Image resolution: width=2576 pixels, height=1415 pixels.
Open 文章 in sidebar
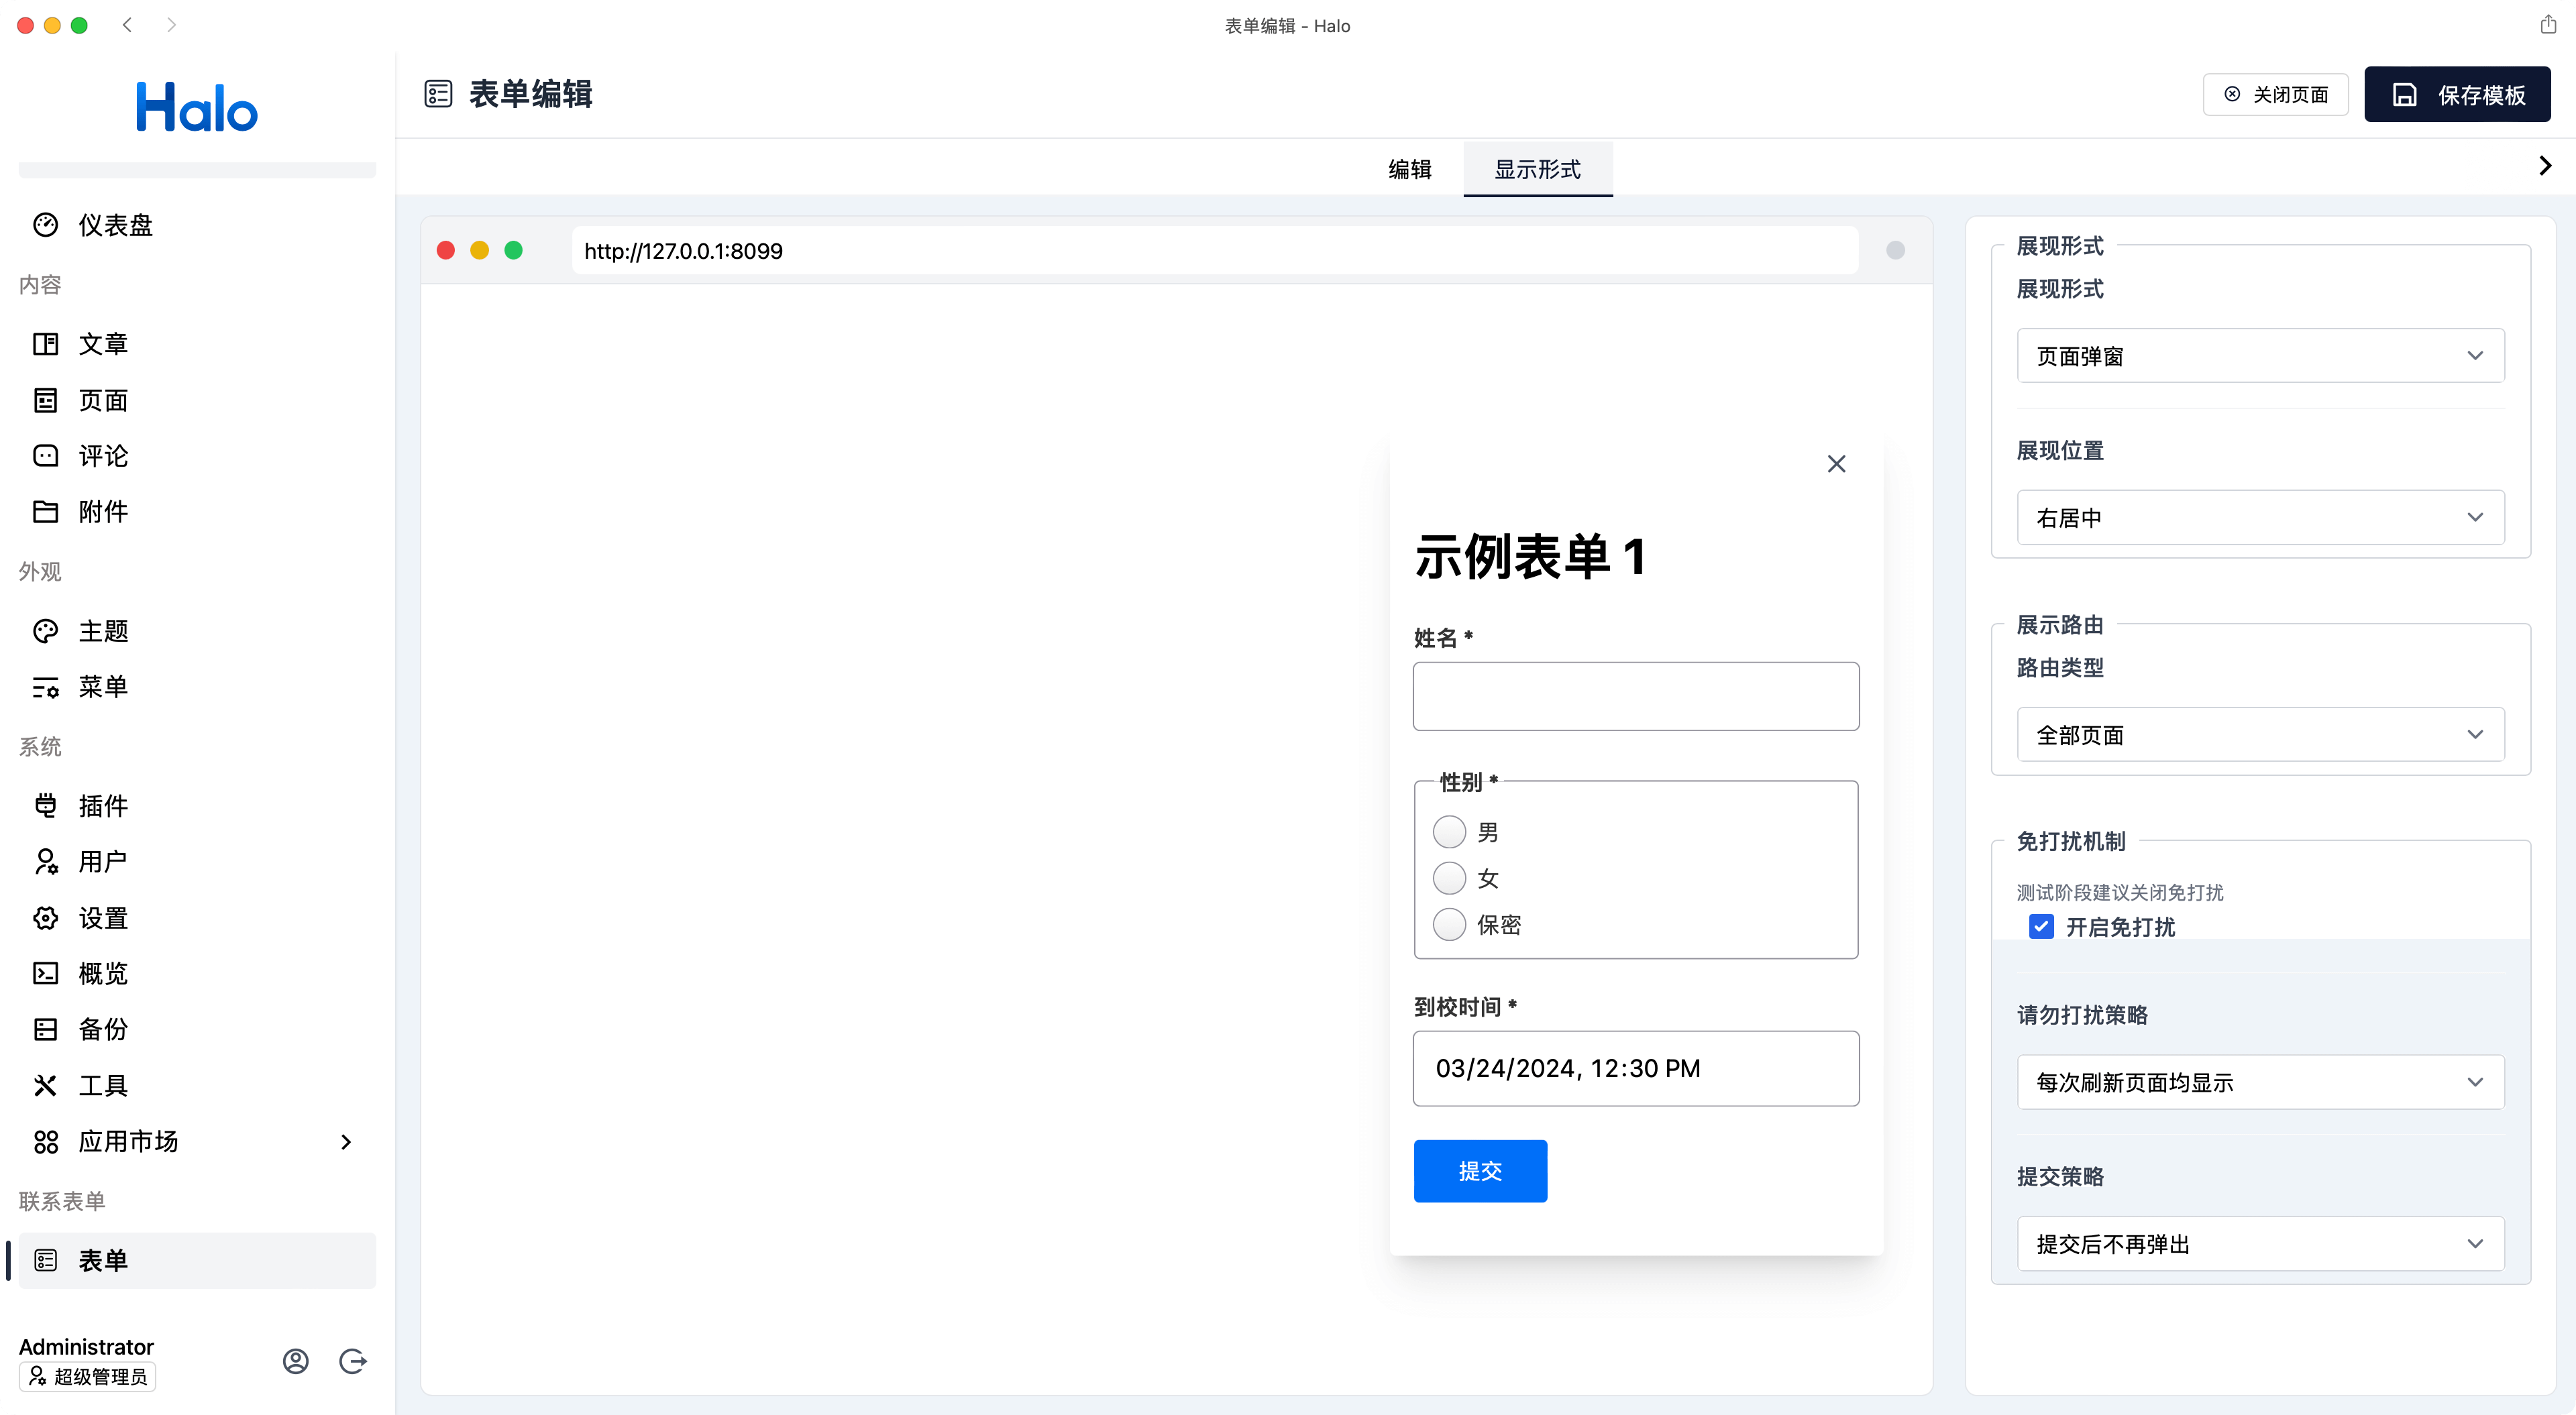tap(197, 344)
